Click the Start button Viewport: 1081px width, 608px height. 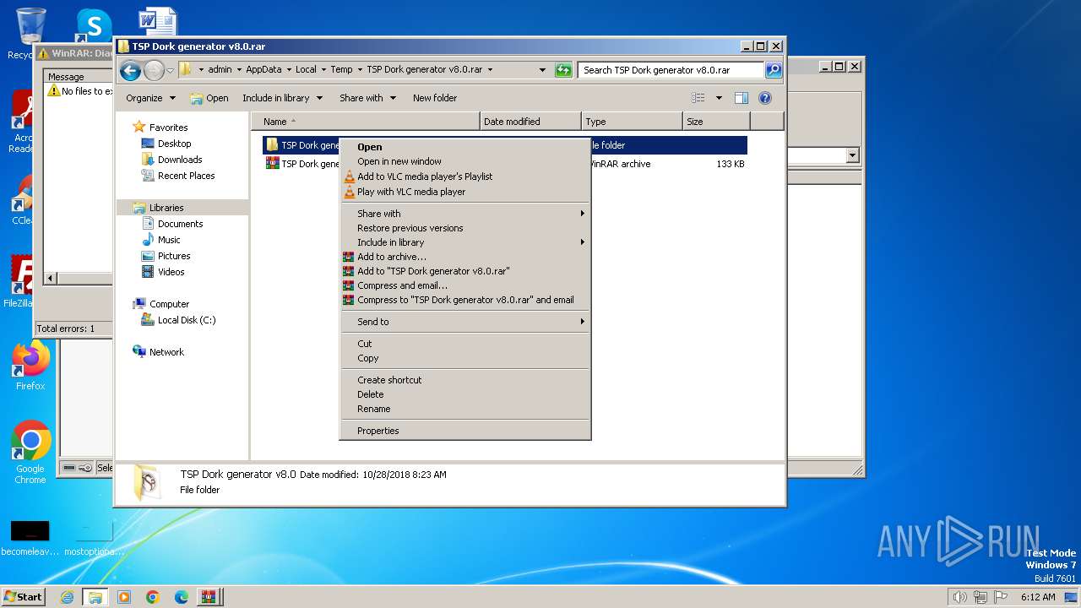[23, 596]
